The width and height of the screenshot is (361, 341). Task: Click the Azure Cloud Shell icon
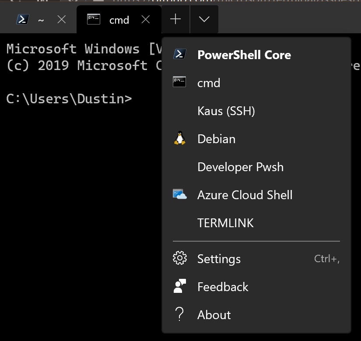click(x=180, y=195)
